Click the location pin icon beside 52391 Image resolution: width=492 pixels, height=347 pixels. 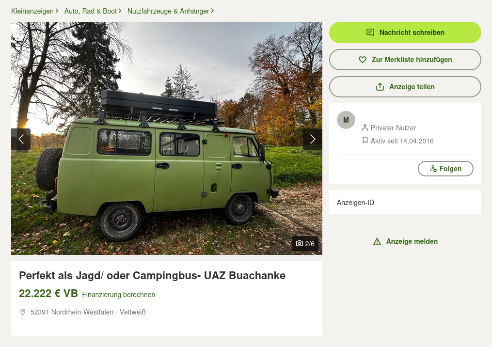(23, 312)
